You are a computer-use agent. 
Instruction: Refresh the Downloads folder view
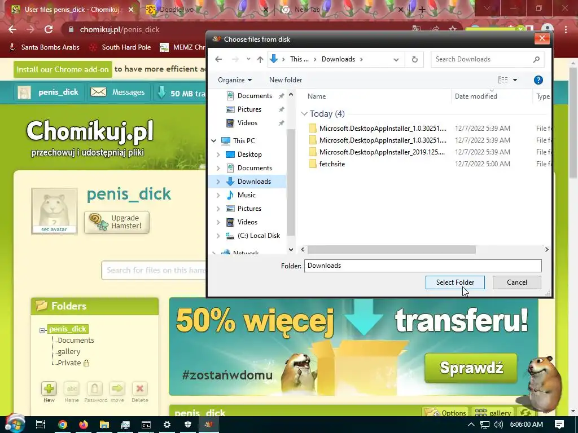[415, 59]
